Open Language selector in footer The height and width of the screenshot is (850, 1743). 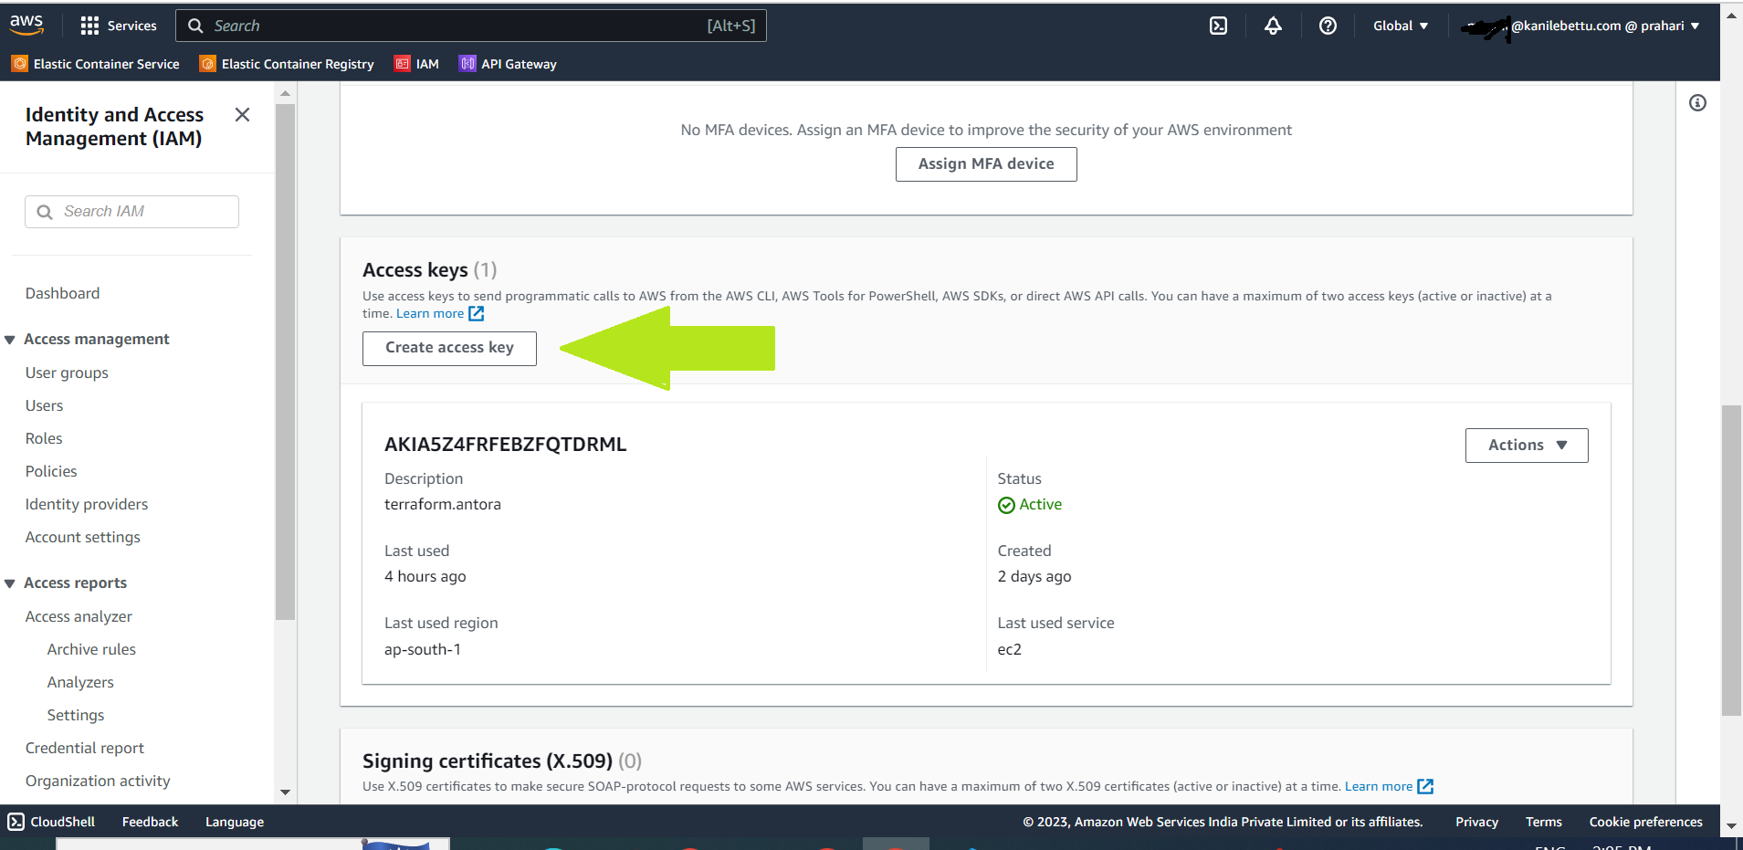pos(235,822)
